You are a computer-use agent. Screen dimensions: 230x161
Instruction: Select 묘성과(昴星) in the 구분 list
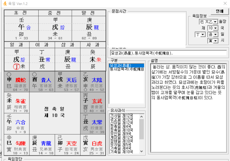click(x=127, y=65)
